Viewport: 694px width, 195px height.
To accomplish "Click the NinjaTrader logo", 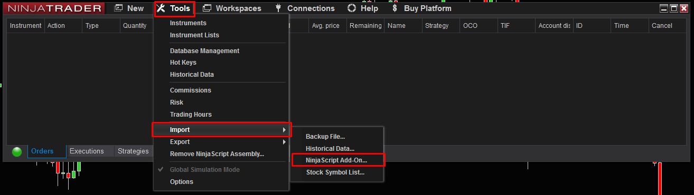I will pos(54,8).
